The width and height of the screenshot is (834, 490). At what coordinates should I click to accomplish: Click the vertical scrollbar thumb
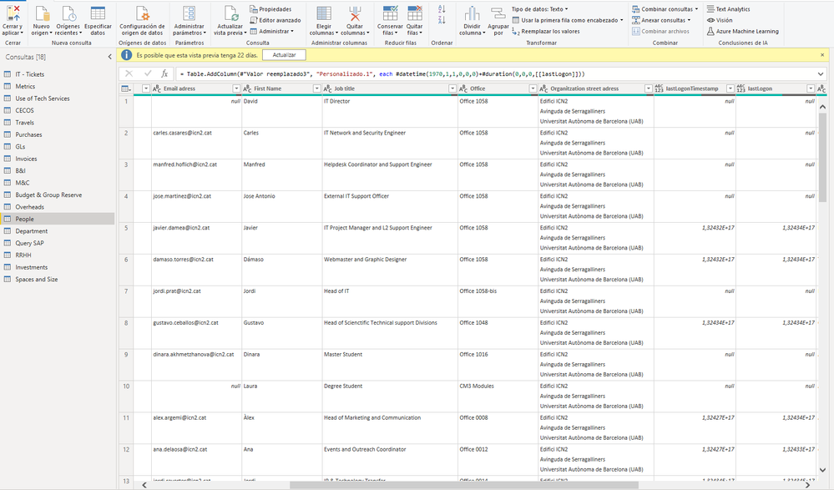point(822,158)
